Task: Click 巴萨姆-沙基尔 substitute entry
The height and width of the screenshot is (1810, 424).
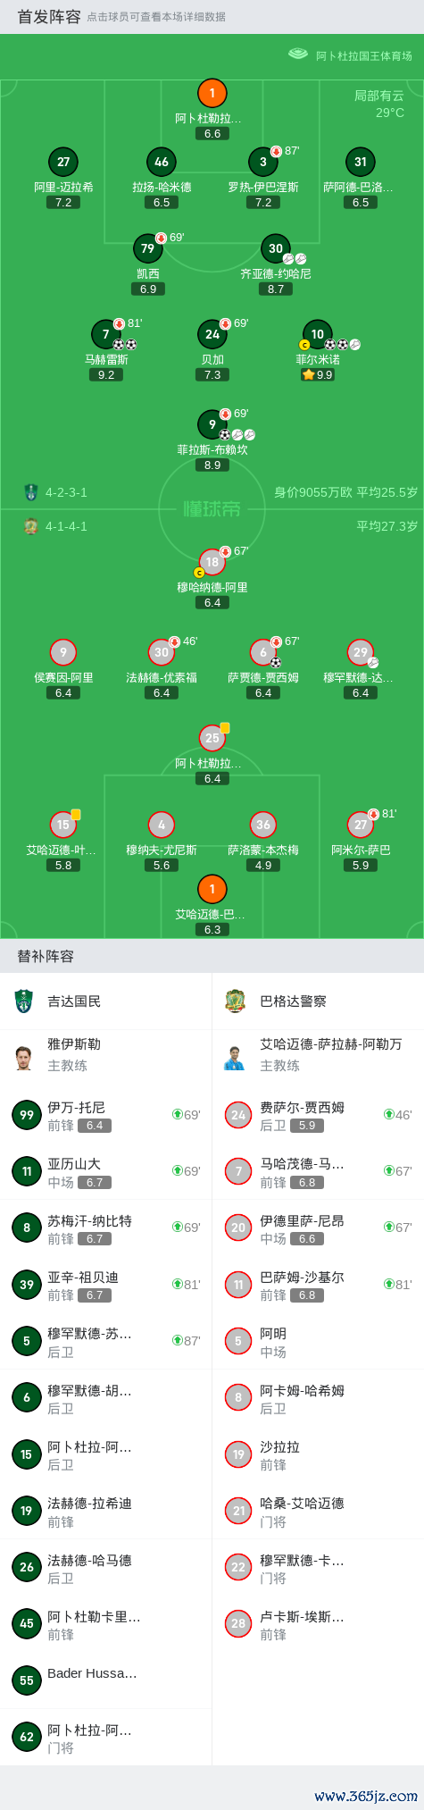Action: 318,1285
